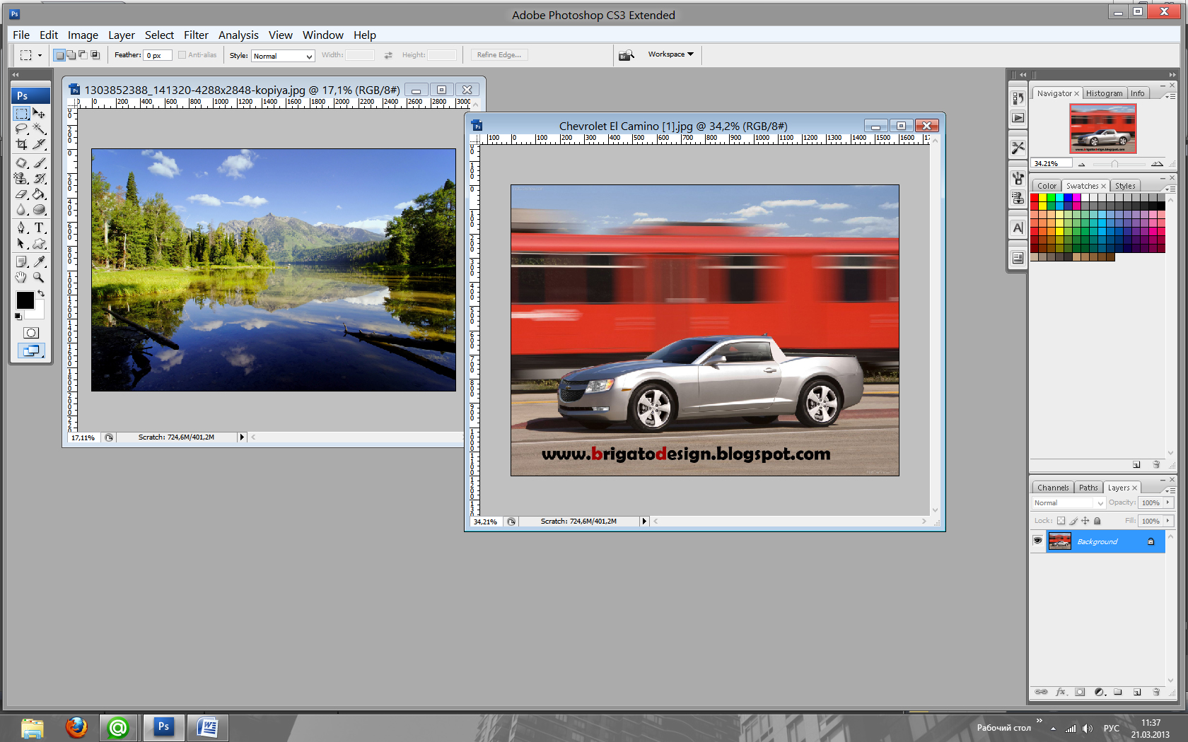Open the Fill slider arrow in Layers
The height and width of the screenshot is (742, 1188).
point(1167,521)
